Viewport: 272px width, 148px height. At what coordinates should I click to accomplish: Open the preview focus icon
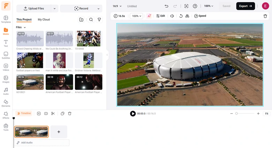pyautogui.click(x=186, y=6)
